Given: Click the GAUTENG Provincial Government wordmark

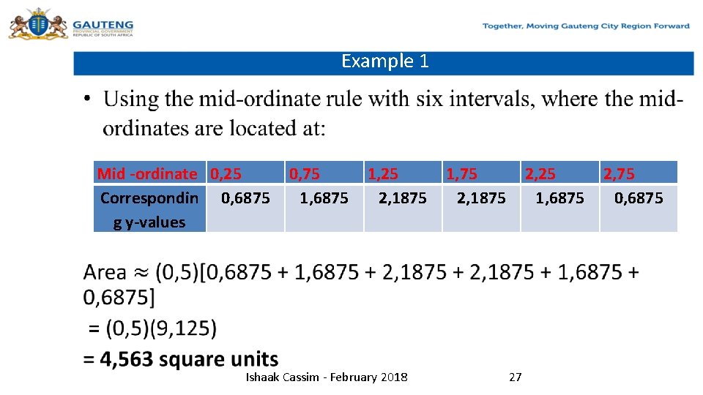Looking at the screenshot, I should click(x=103, y=29).
